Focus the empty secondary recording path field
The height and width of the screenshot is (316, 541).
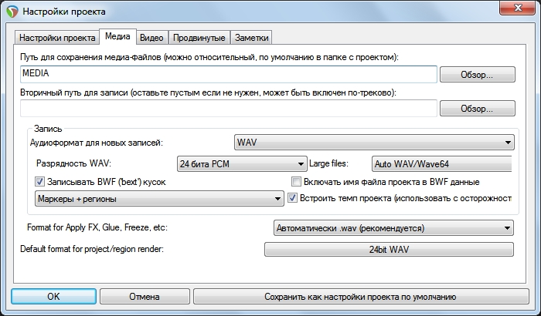coord(229,108)
